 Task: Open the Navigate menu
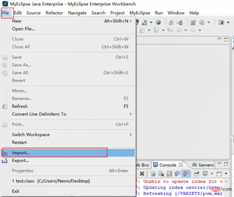pyautogui.click(x=77, y=13)
